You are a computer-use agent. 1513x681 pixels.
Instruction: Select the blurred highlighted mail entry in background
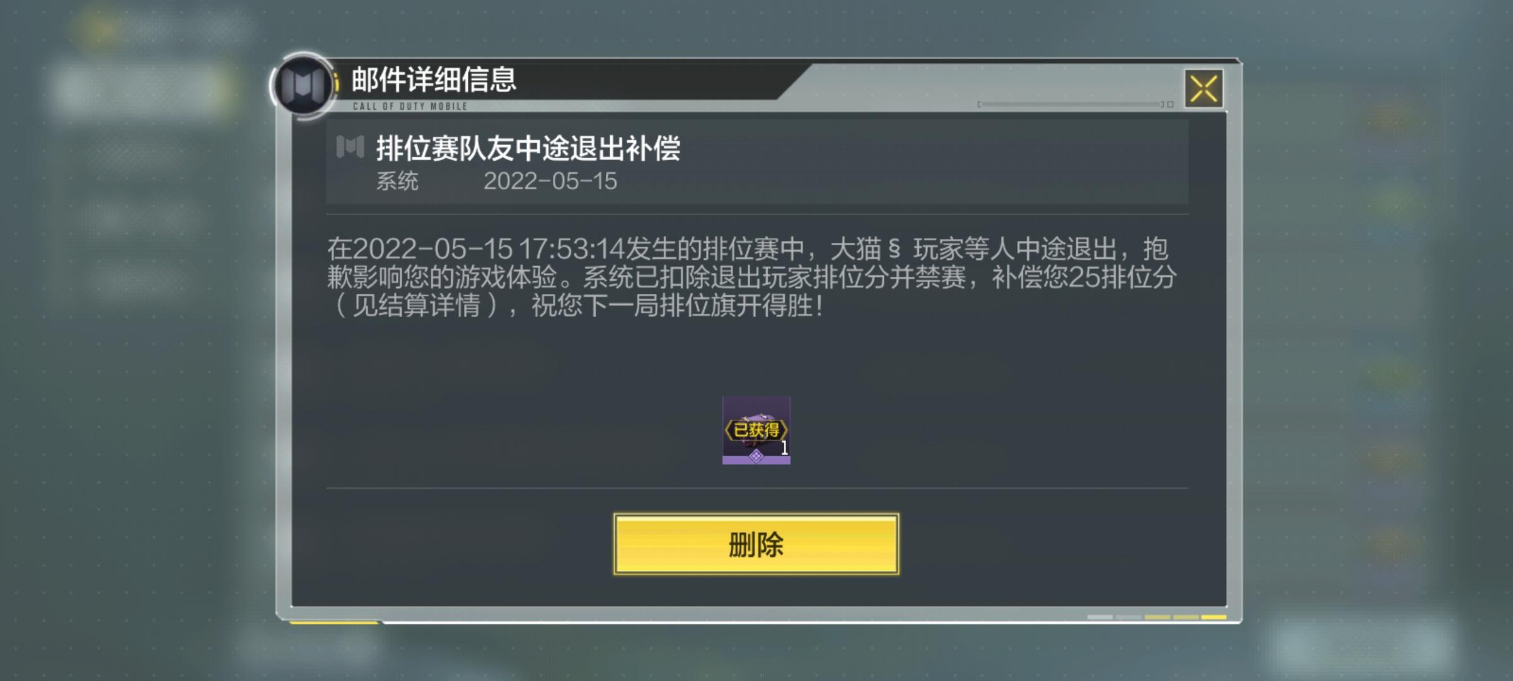(142, 91)
